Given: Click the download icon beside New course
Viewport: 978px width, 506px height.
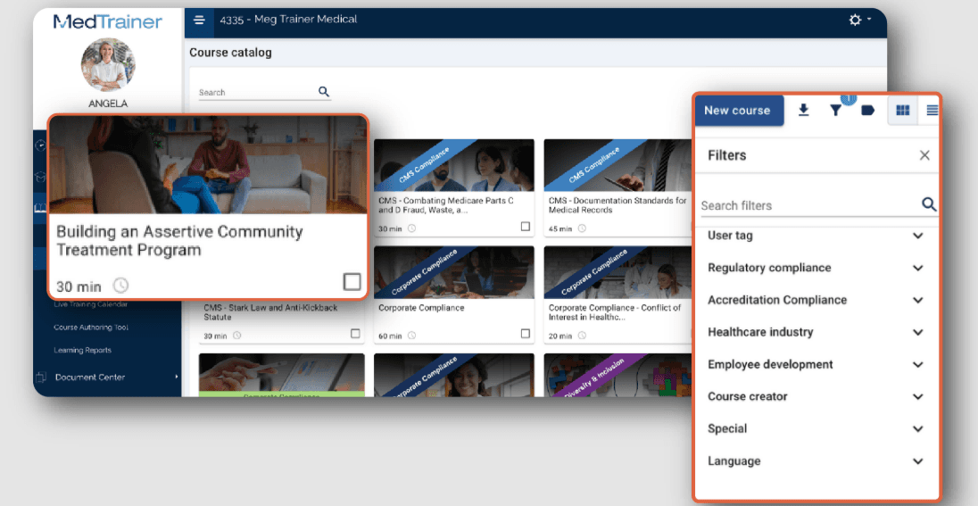Looking at the screenshot, I should [803, 111].
